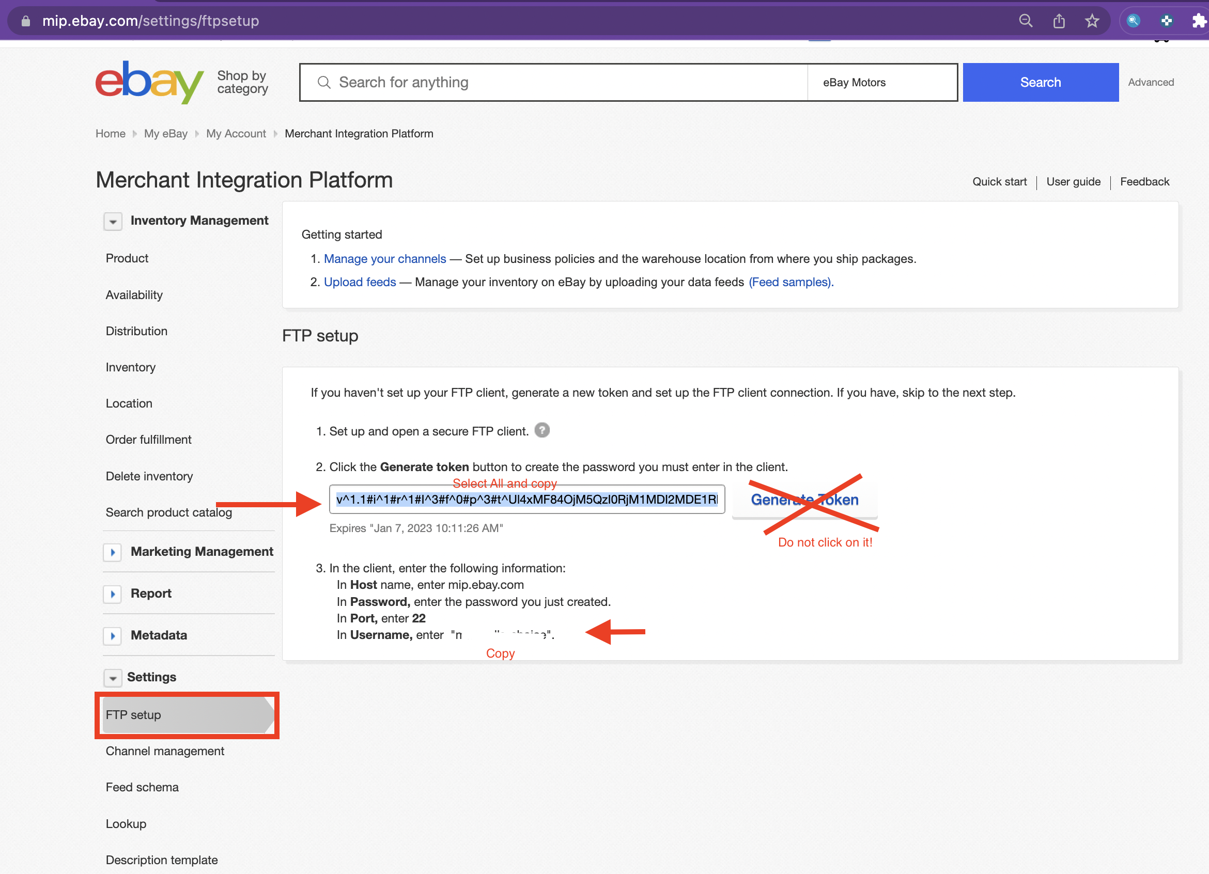Expand the Metadata section

pos(113,636)
